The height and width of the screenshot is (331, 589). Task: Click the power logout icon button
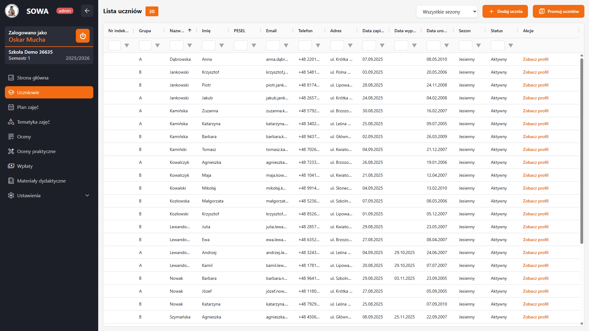83,36
